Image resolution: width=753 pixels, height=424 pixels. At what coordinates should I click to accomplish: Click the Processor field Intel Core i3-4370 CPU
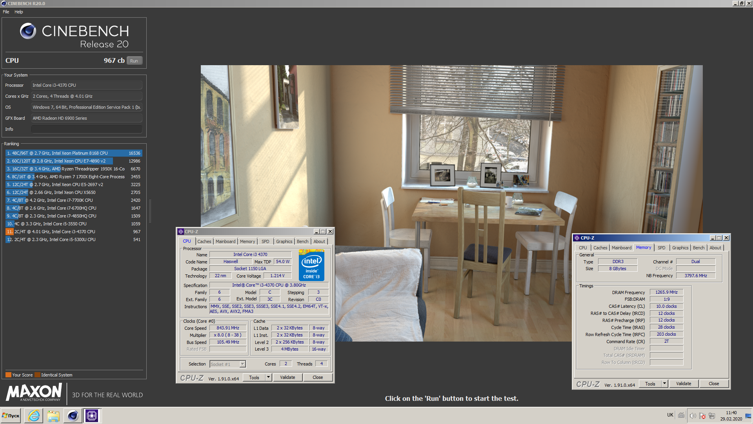87,85
